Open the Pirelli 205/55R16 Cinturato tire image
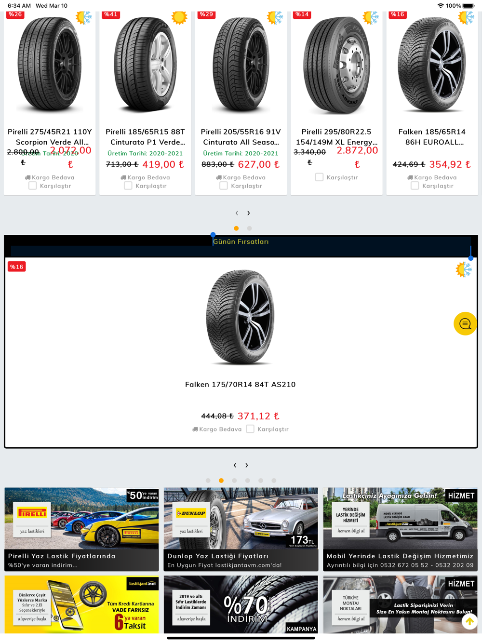482x643 pixels. 241,65
